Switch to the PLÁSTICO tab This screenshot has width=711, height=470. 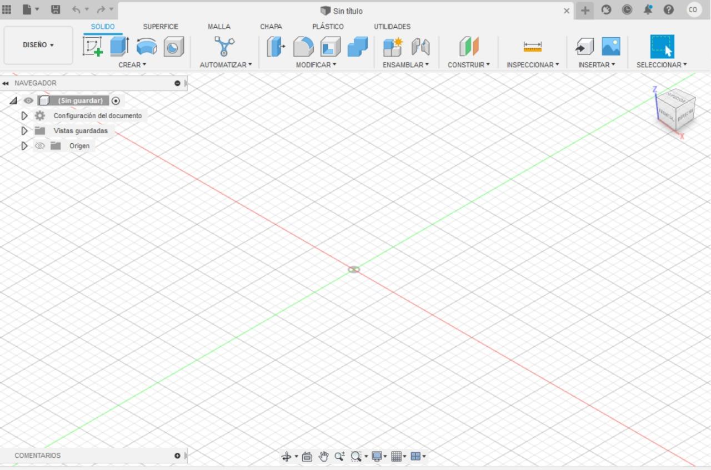(x=328, y=27)
